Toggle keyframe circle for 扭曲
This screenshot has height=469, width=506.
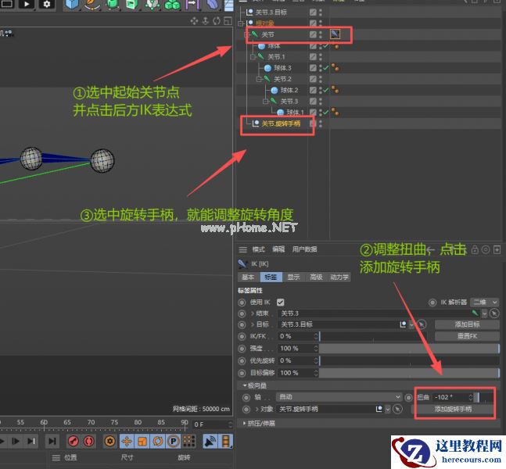(x=408, y=397)
